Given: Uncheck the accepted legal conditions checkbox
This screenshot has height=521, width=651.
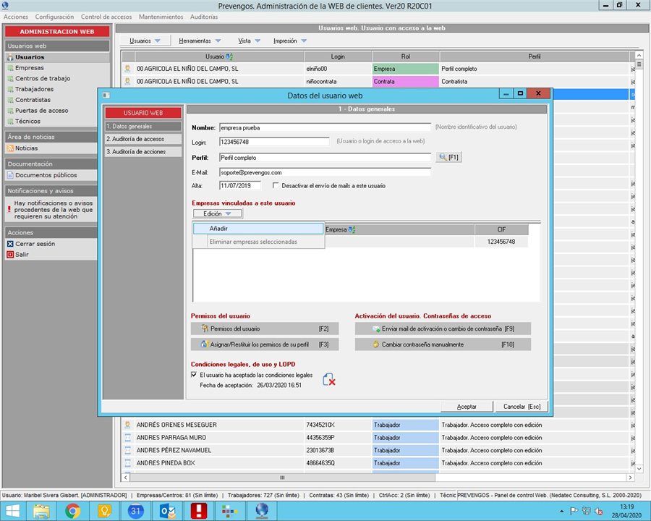Looking at the screenshot, I should pyautogui.click(x=194, y=375).
